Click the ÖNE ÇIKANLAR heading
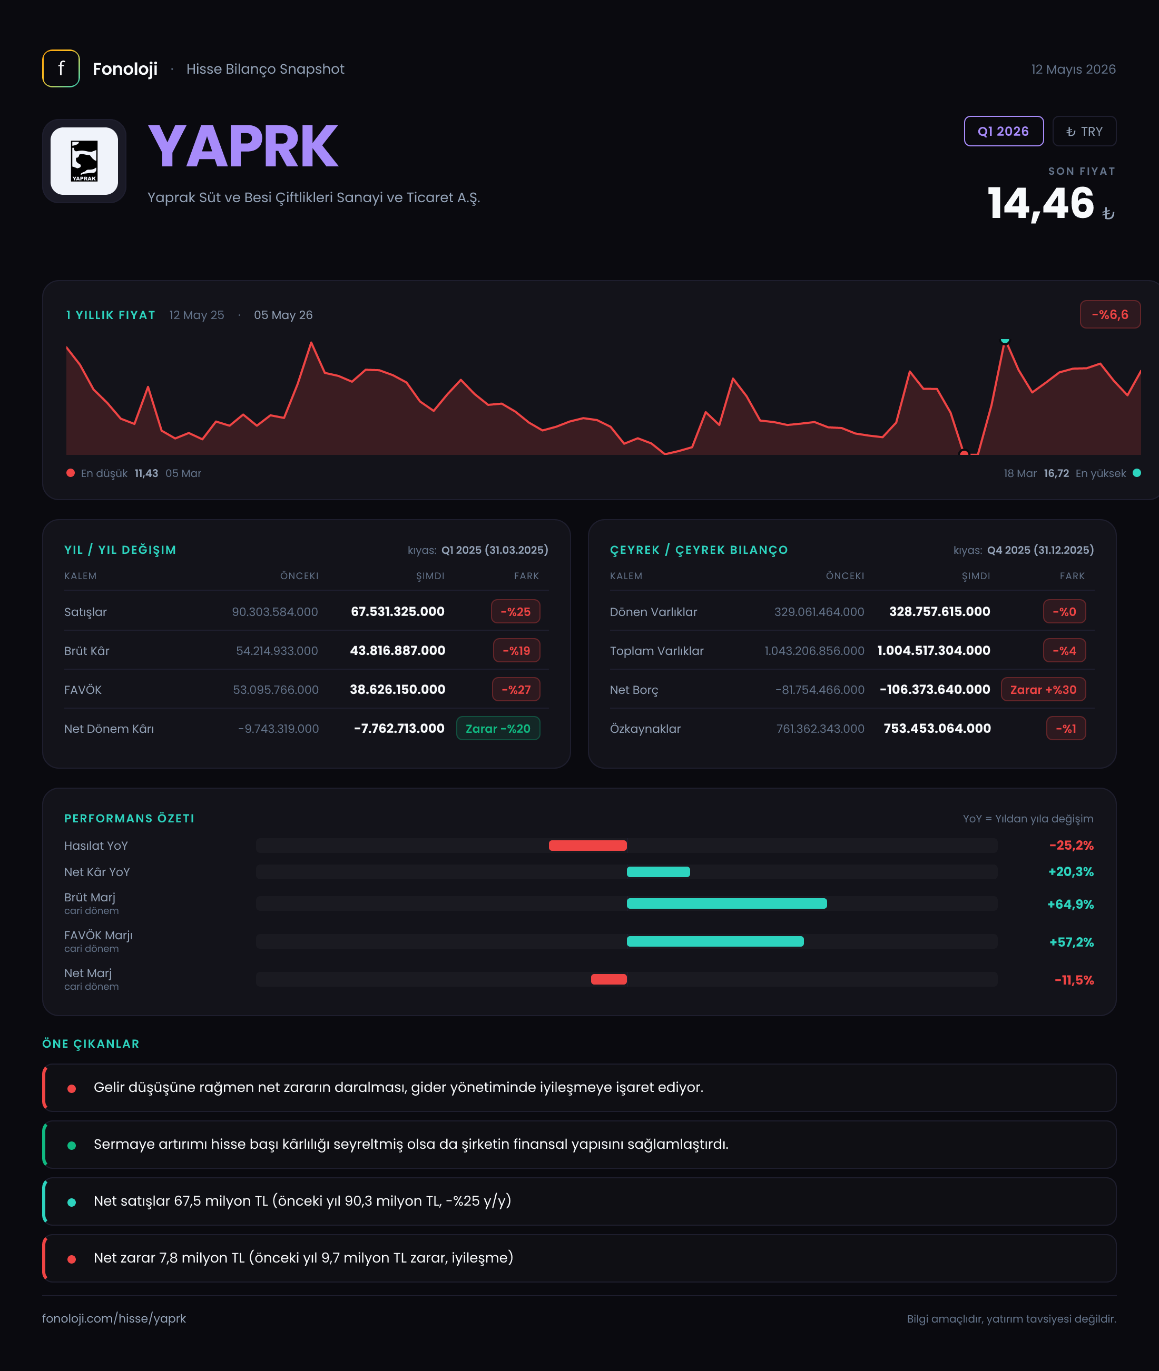The image size is (1159, 1371). tap(91, 1044)
